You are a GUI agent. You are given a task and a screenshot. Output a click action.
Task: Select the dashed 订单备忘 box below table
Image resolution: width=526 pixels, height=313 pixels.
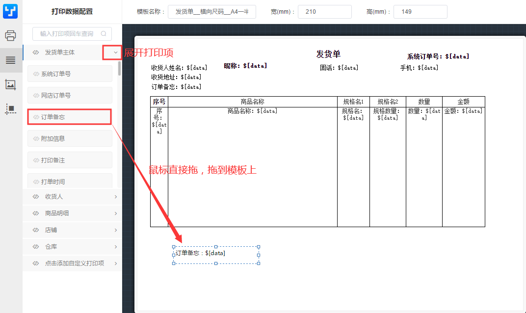(x=216, y=255)
